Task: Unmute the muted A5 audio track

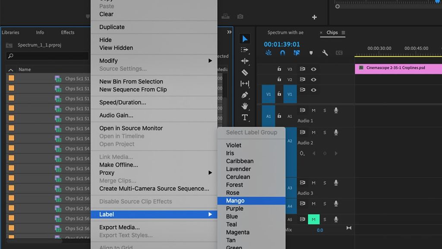Action: (313, 220)
